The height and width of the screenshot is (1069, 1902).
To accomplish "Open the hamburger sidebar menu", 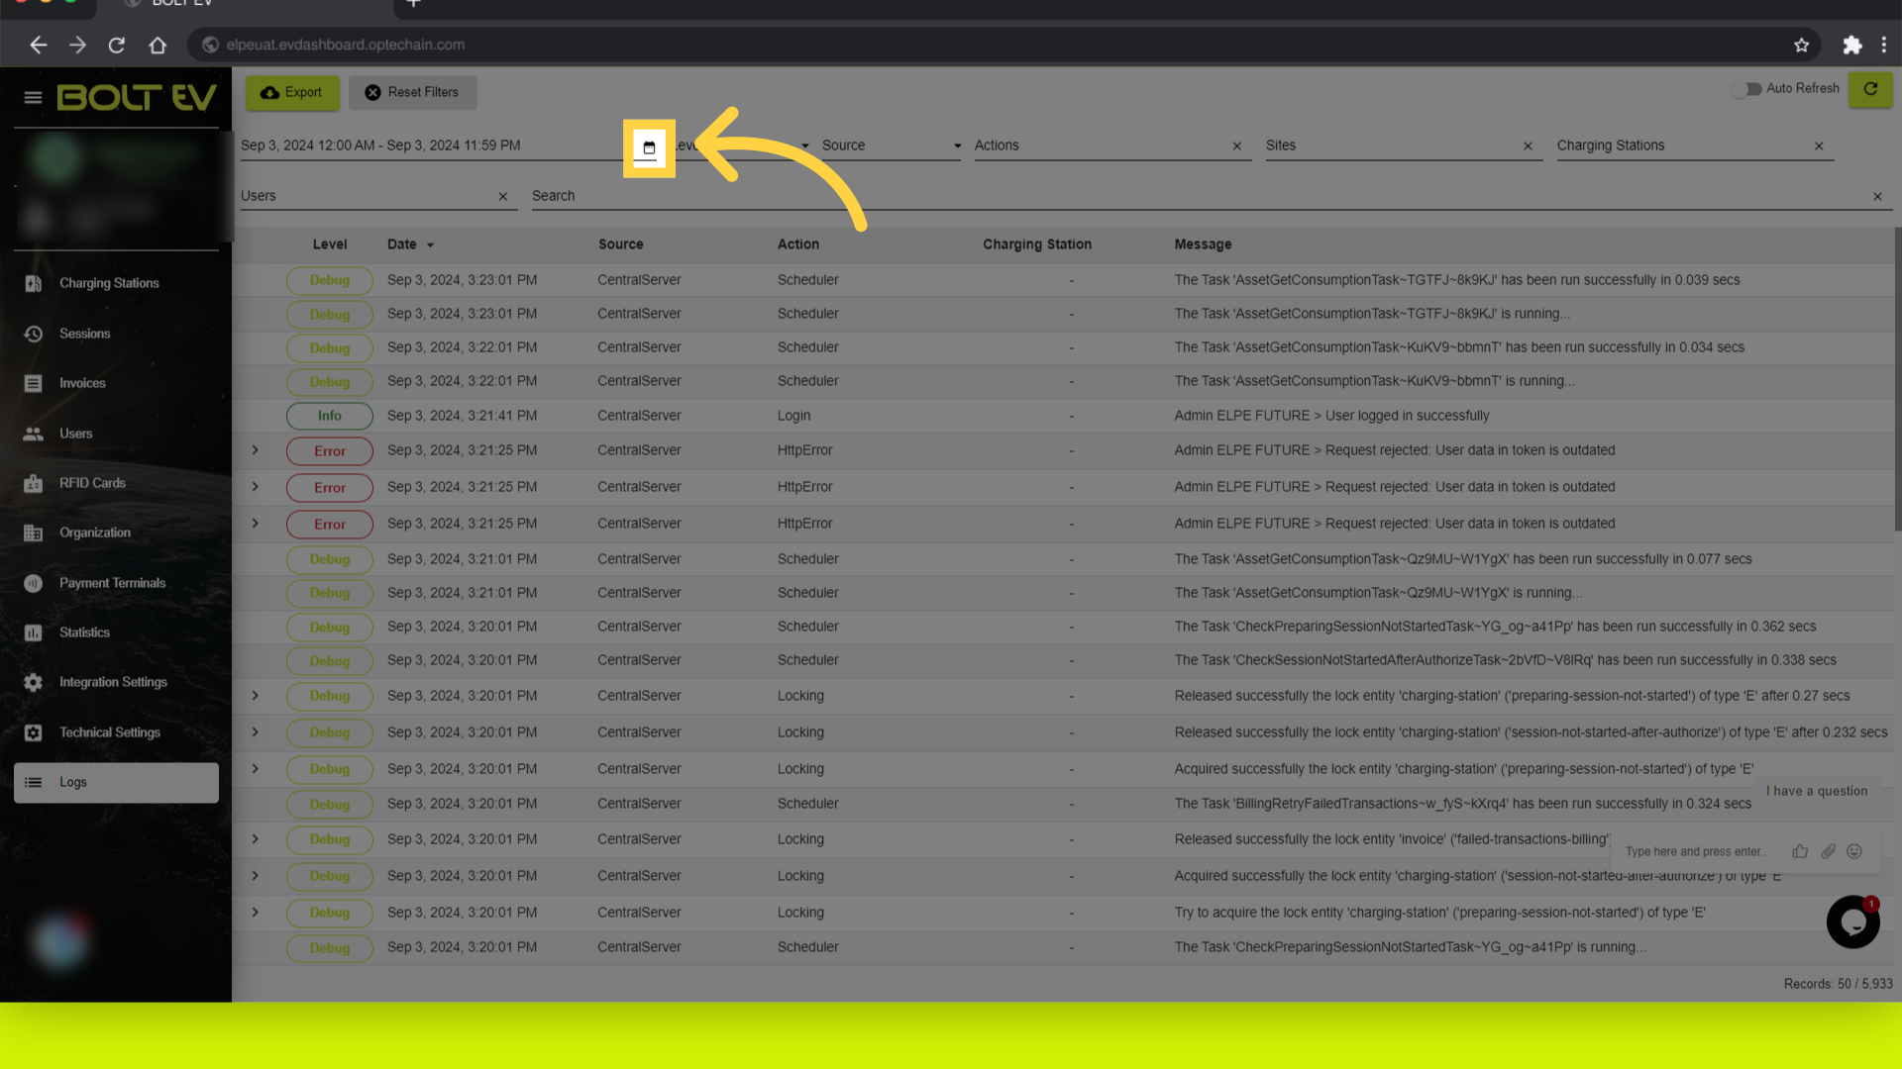I will pyautogui.click(x=33, y=97).
